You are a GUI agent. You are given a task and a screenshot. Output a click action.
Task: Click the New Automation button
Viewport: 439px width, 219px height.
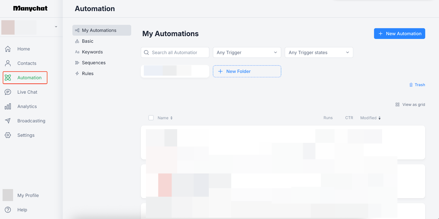(x=399, y=34)
